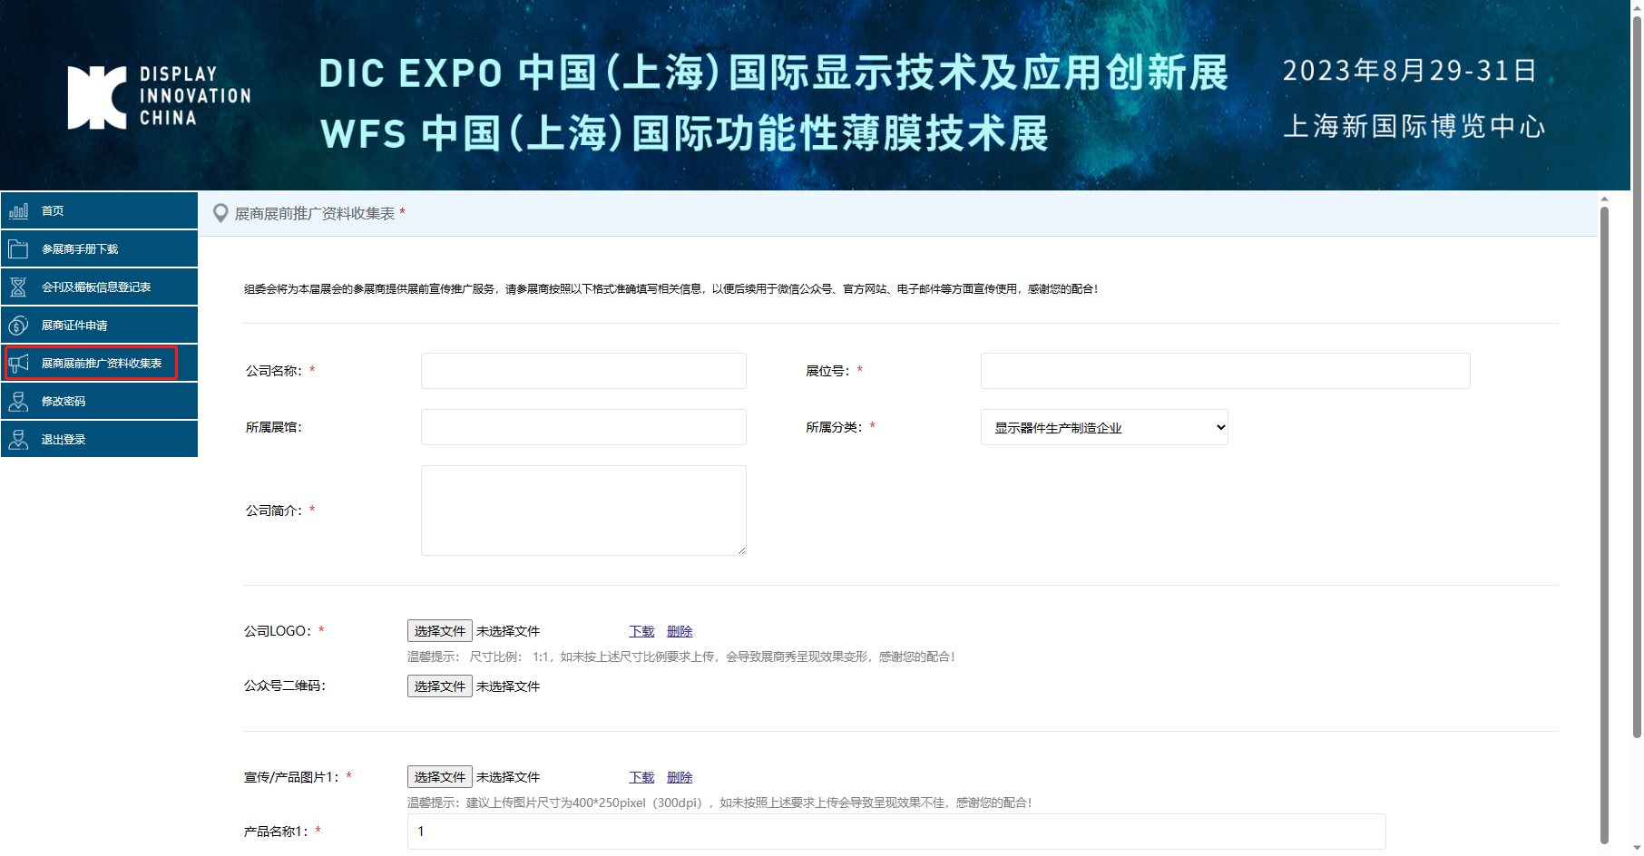1644x856 pixels.
Task: Click 选择文件 for 公司LOGO upload
Action: point(439,630)
